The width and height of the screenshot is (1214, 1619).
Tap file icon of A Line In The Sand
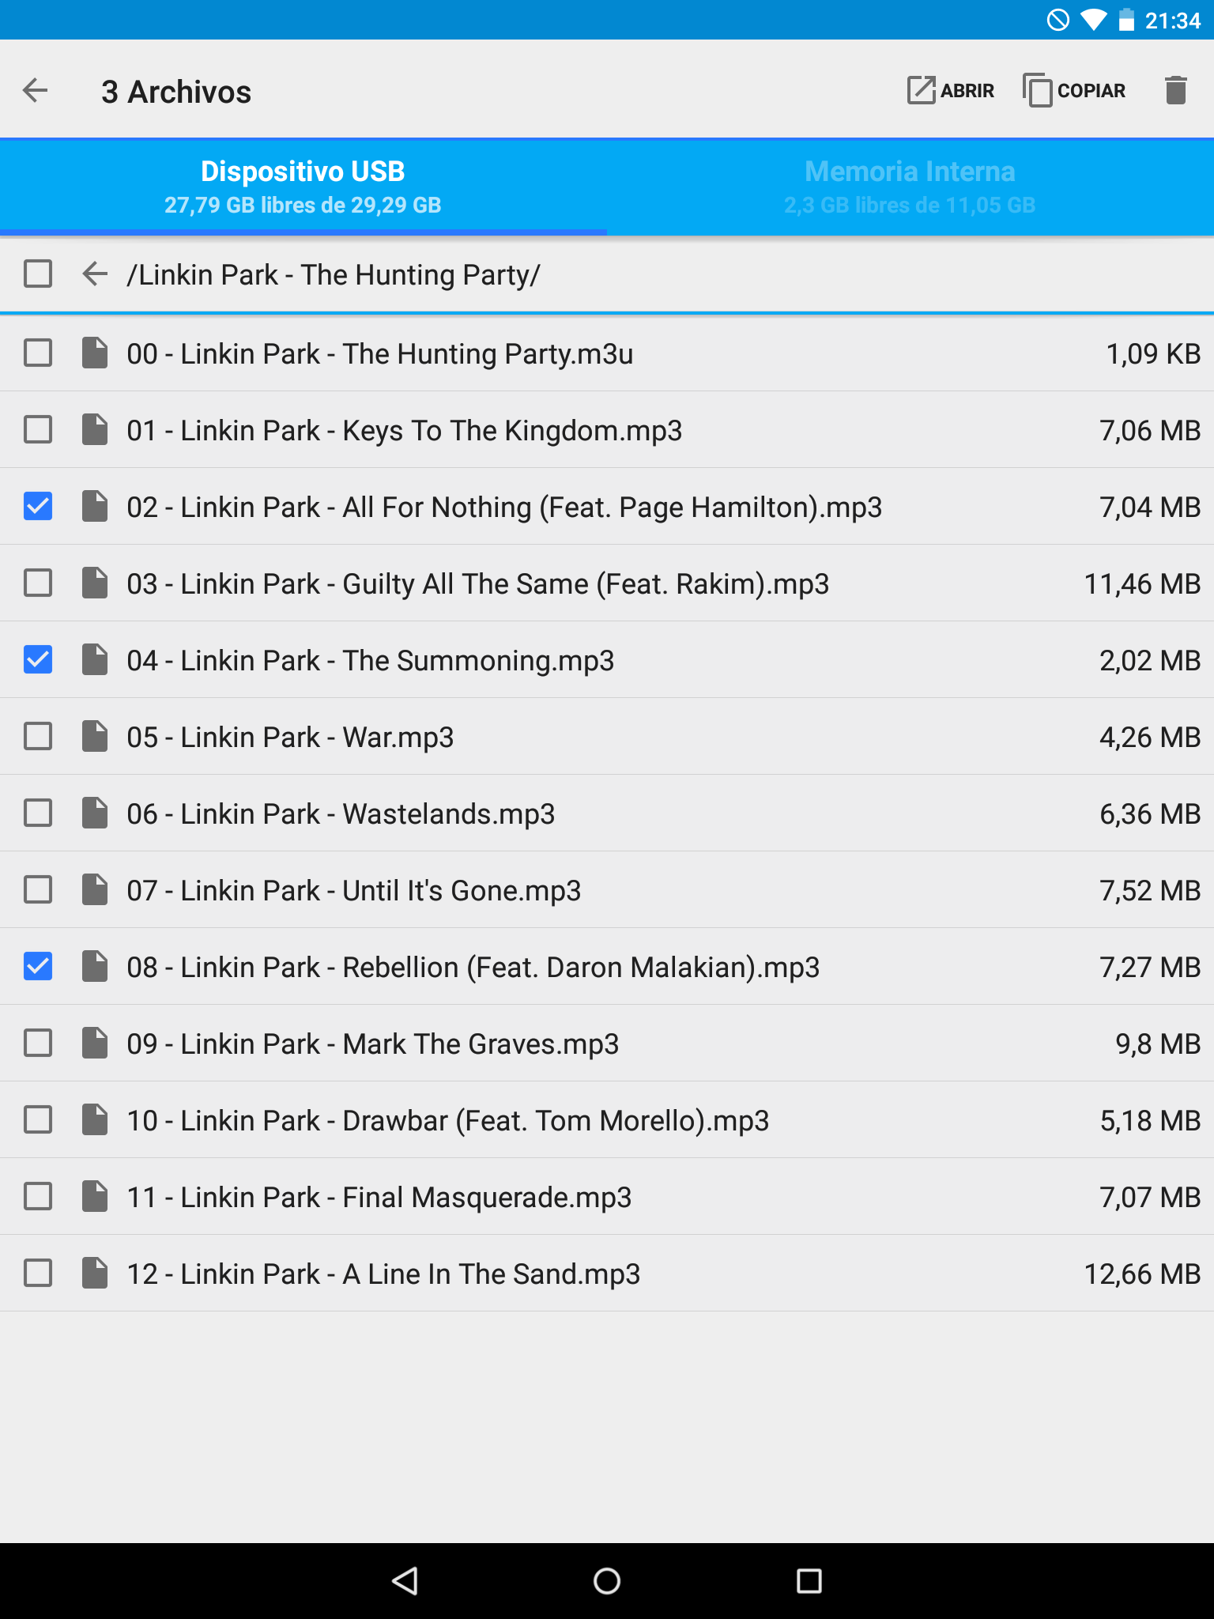pos(95,1274)
